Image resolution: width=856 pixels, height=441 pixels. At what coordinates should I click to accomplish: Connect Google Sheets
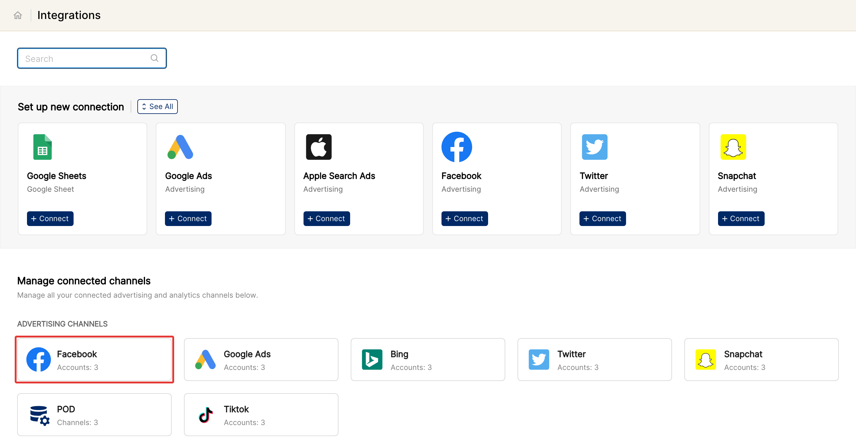pyautogui.click(x=50, y=219)
